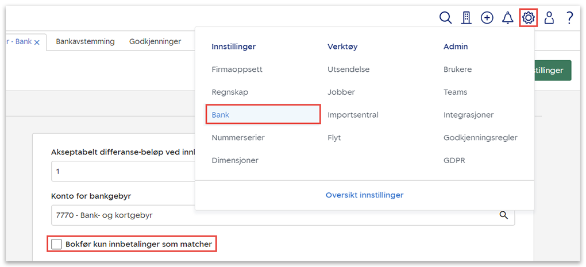Open the user profile icon
Image resolution: width=586 pixels, height=267 pixels.
pos(549,18)
